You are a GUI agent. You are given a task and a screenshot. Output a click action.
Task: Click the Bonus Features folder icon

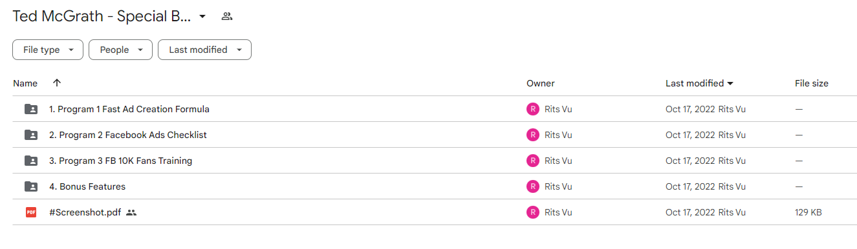(31, 186)
